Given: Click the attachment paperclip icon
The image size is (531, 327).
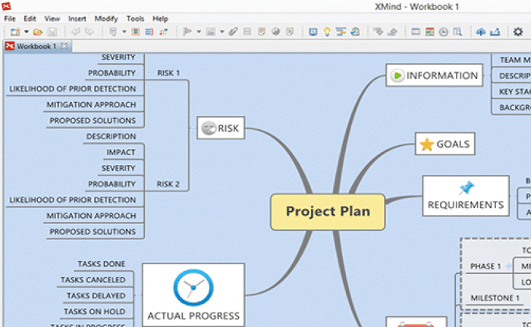Looking at the screenshot, I should pos(234,32).
